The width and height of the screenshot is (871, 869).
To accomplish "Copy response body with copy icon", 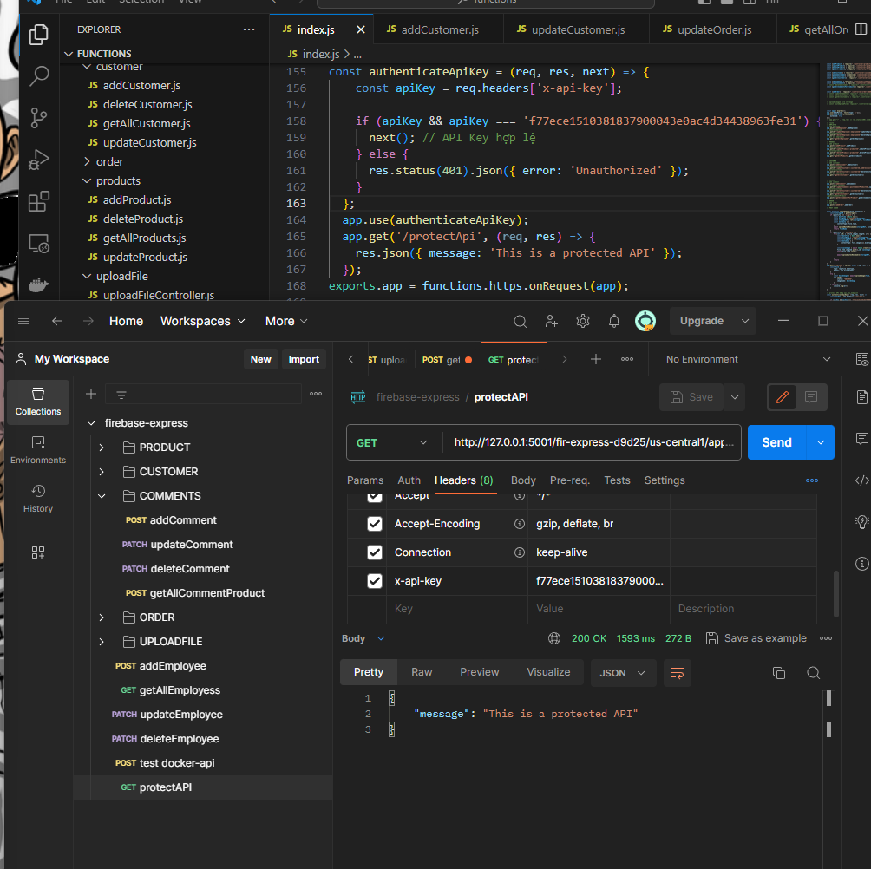I will (779, 673).
